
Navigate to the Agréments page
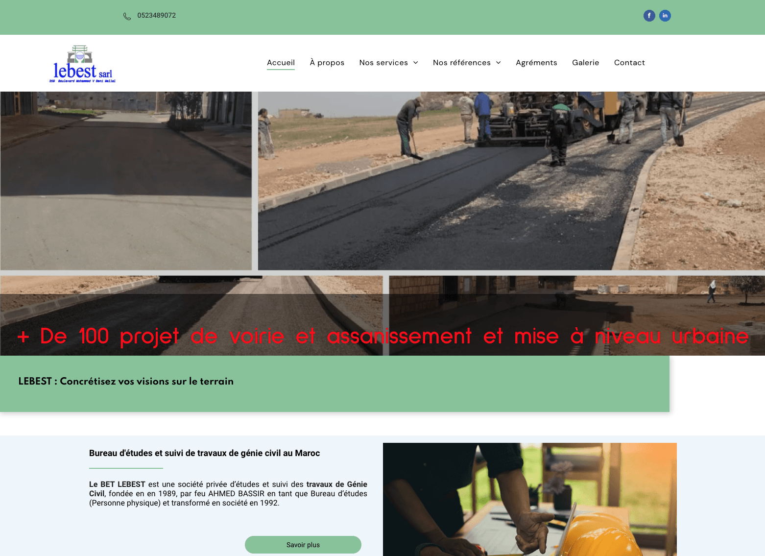coord(536,63)
